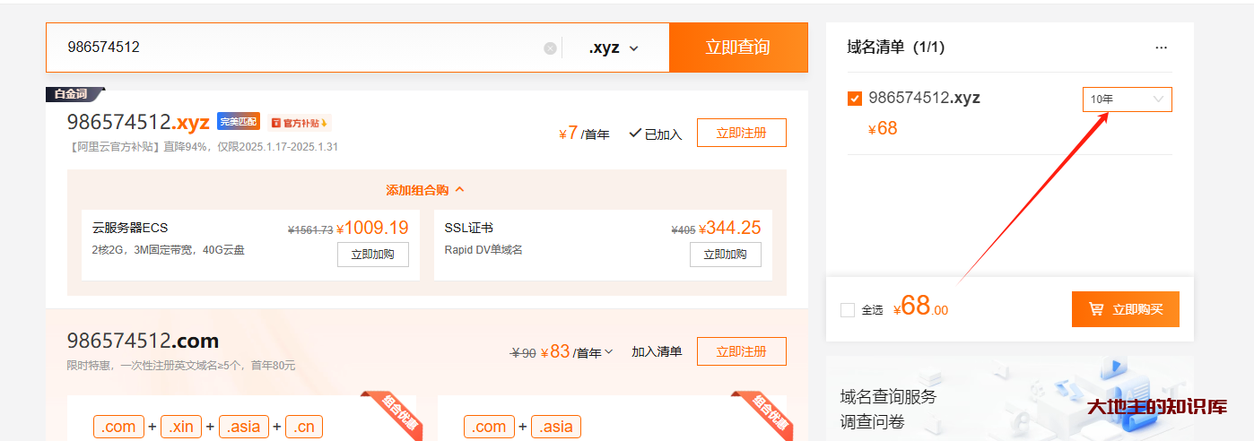Click the 阿里云官方补贴 promotion note
This screenshot has height=441, width=1254.
coord(203,146)
